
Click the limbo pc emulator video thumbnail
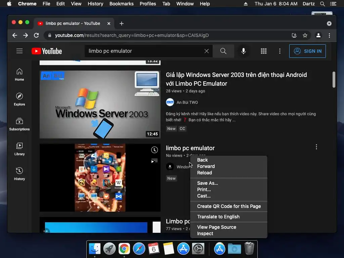tap(100, 178)
